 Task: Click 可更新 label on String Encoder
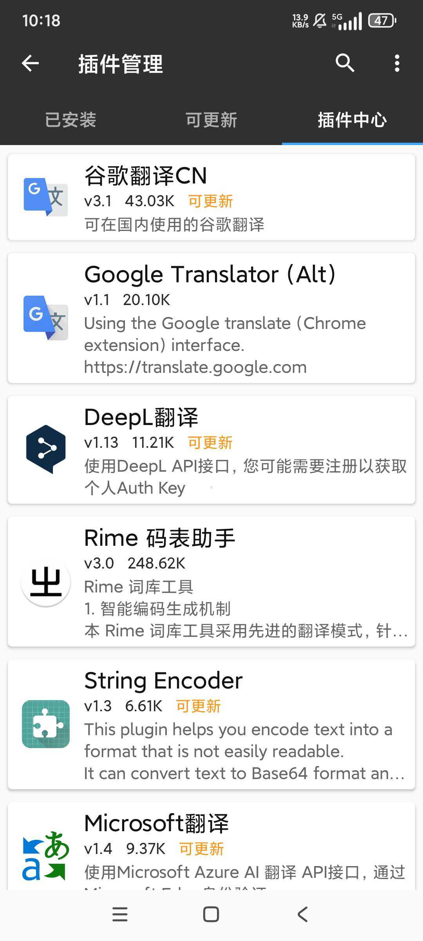click(x=199, y=706)
